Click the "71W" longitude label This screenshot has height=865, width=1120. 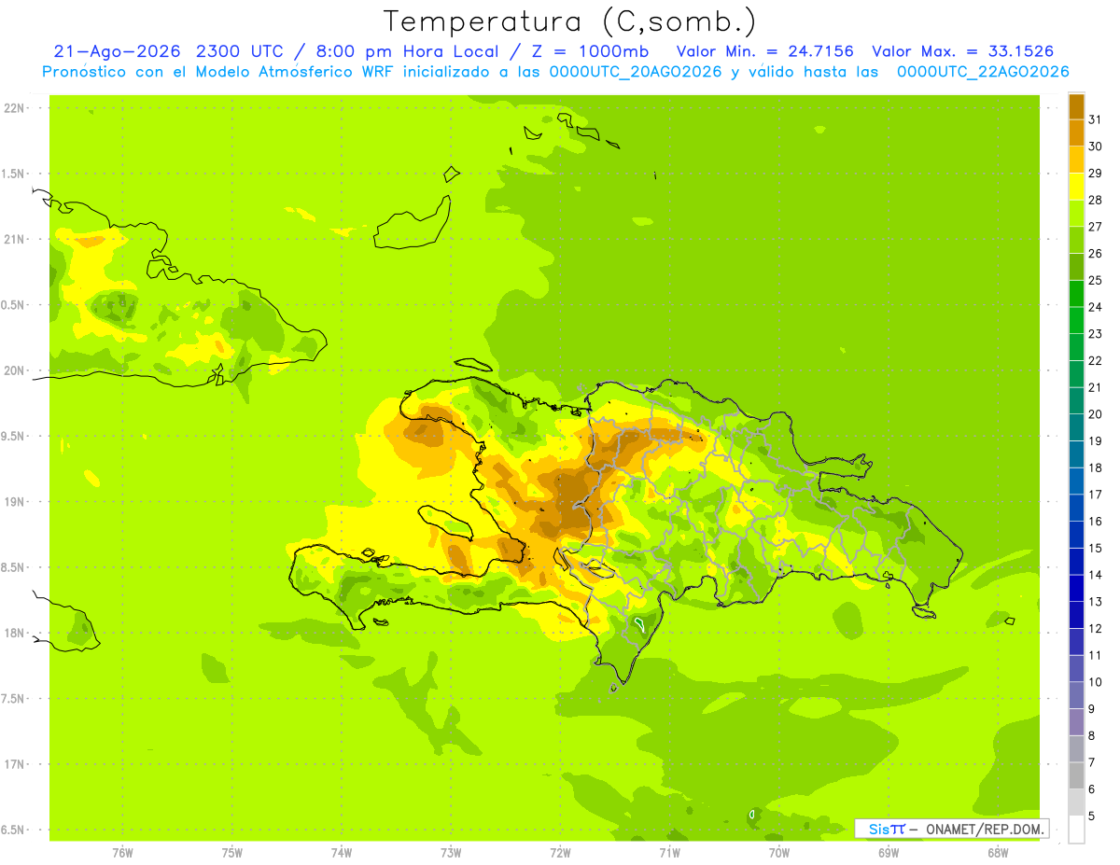[x=669, y=852]
